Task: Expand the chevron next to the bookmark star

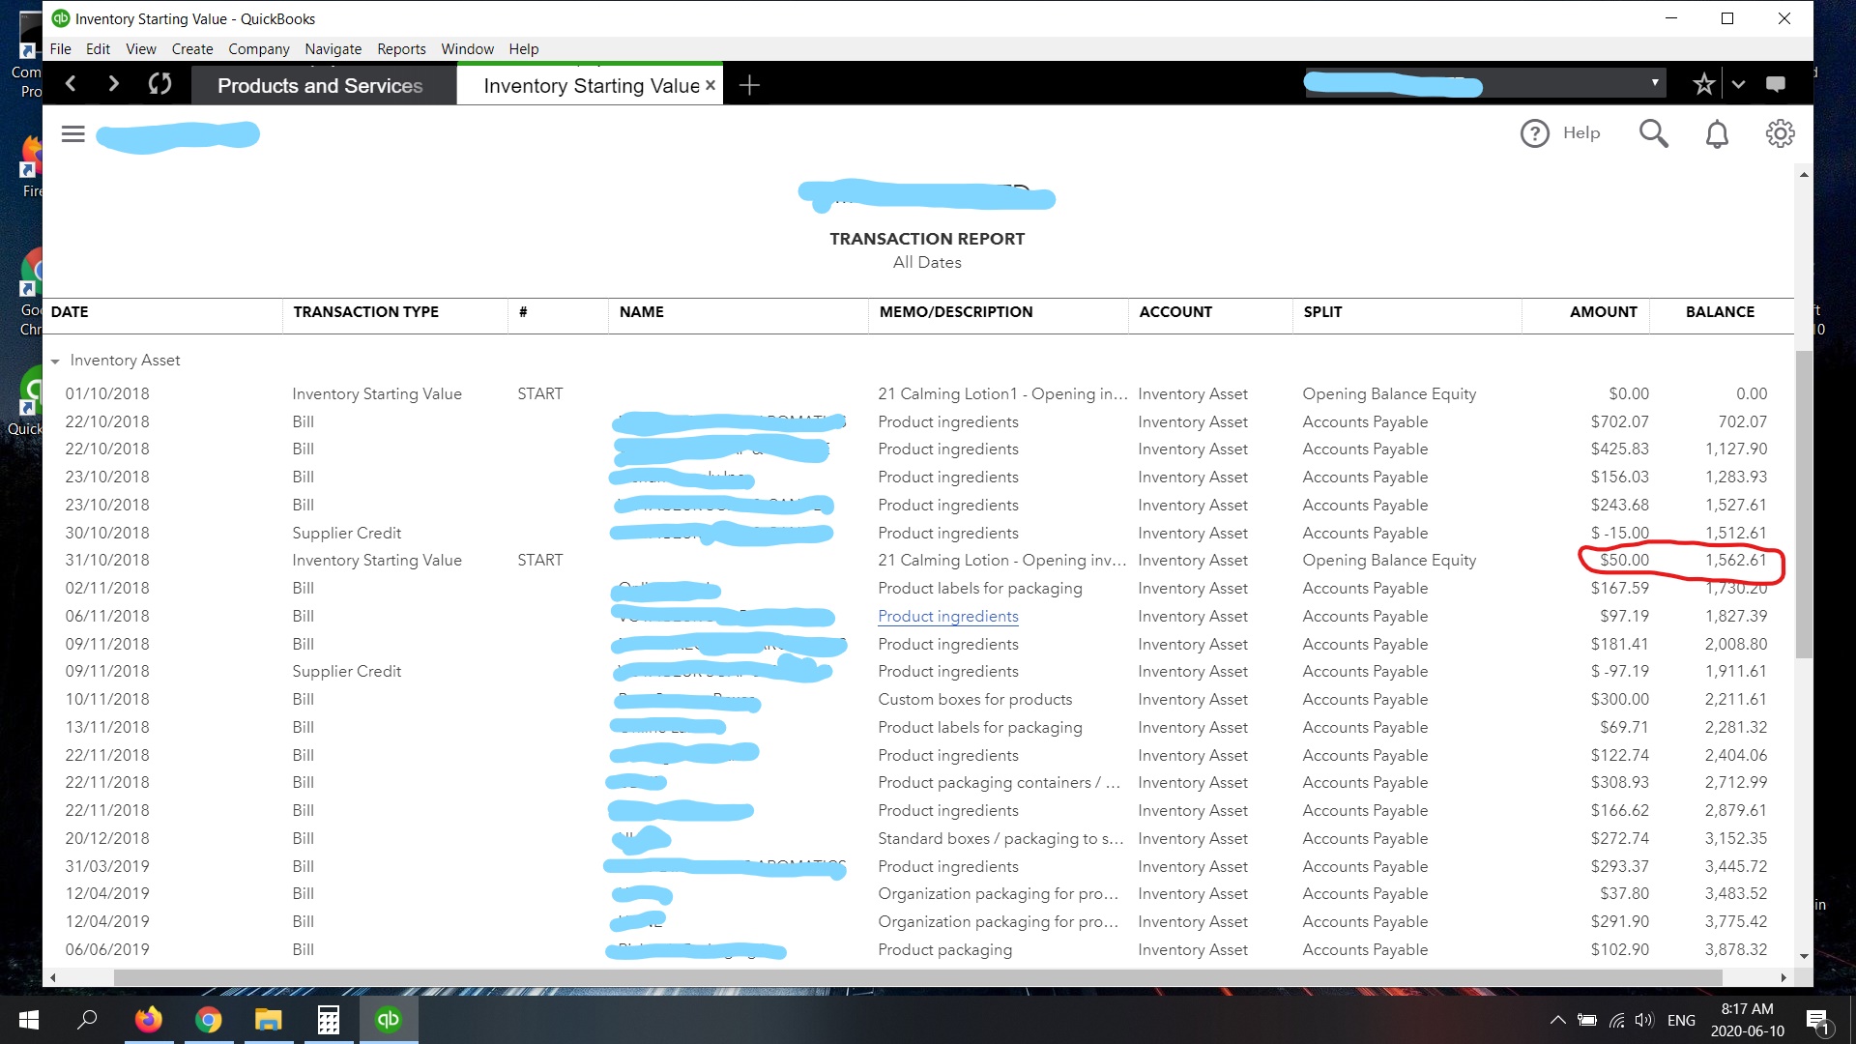Action: tap(1738, 84)
